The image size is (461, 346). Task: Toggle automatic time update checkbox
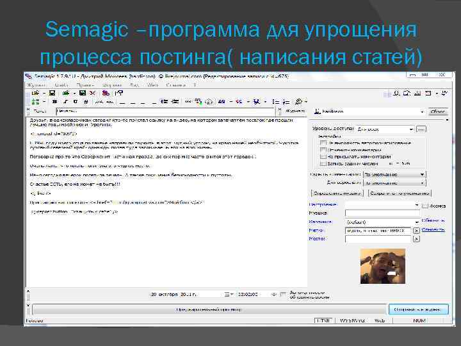[x=283, y=294]
